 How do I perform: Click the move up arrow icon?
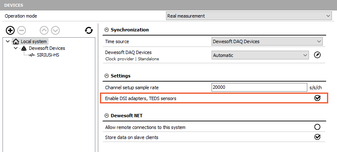click(44, 30)
